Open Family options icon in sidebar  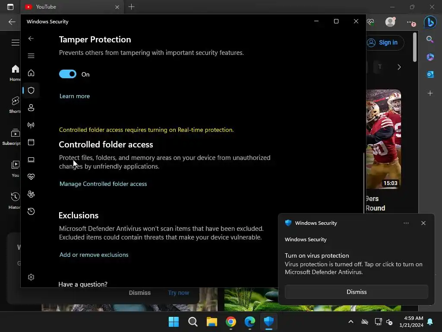pos(31,194)
